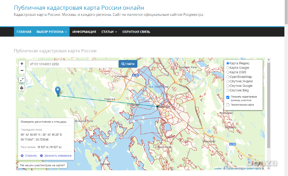Viewport: 288px width, 176px height.
Task: Click the measurement endpoint at Выборг
Action: click(x=157, y=106)
